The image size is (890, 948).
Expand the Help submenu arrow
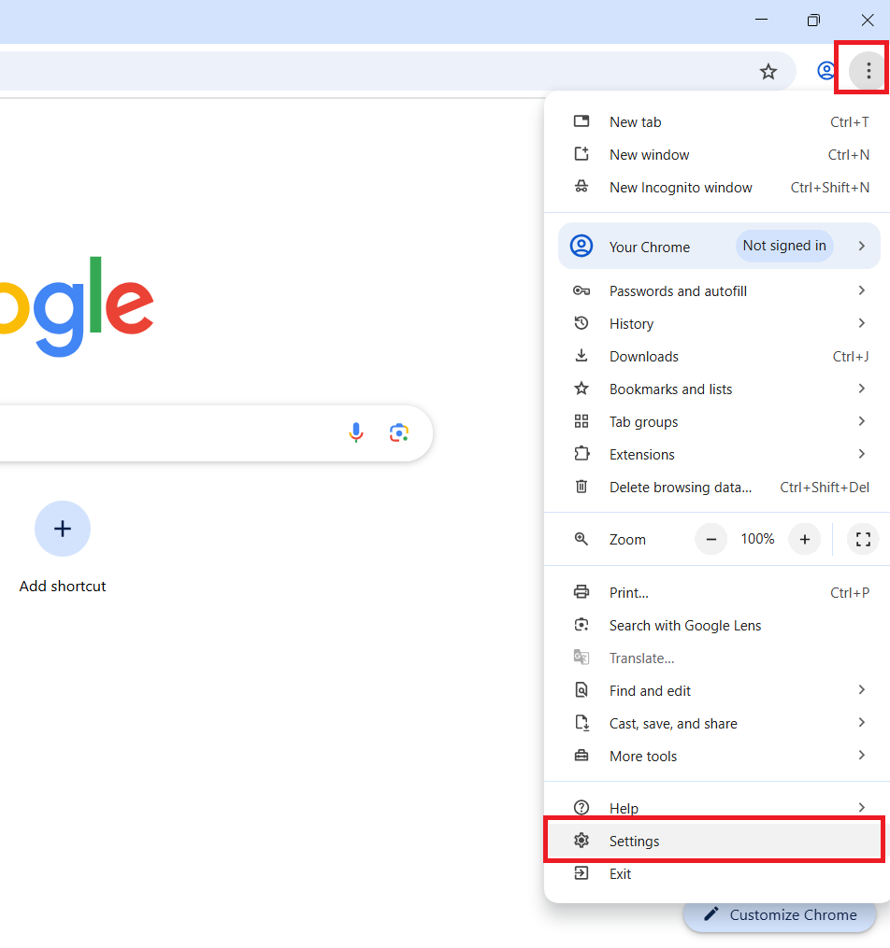(x=862, y=807)
